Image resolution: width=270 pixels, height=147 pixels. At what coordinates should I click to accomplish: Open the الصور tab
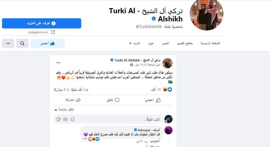click(165, 43)
